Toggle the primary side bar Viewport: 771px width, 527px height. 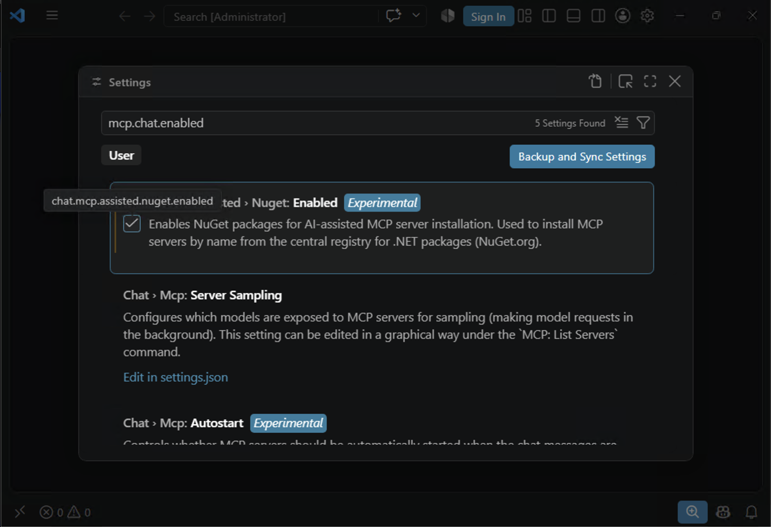[x=549, y=16]
